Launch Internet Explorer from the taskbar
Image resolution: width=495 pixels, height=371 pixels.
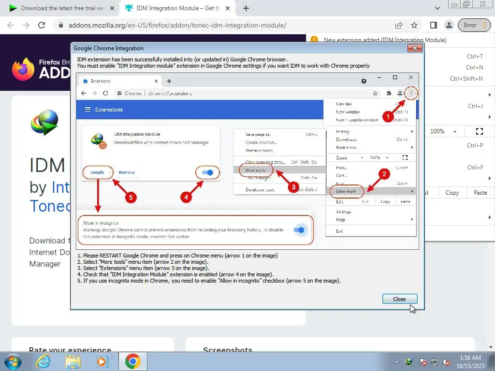43,361
